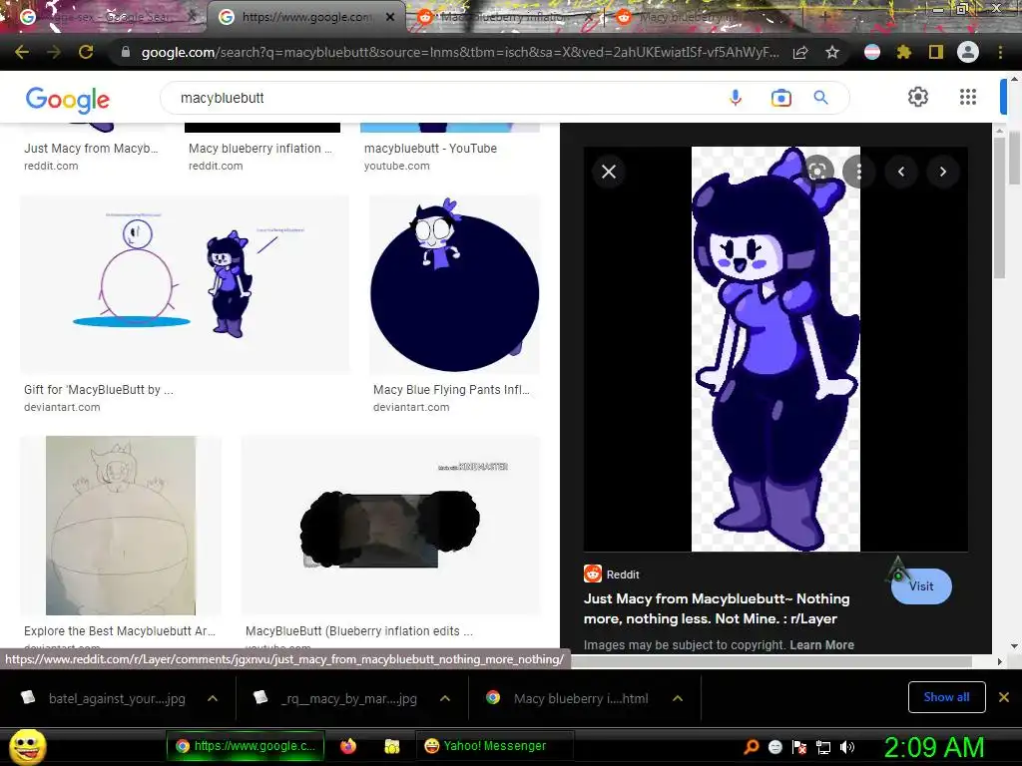Open the 'Macy Blue Flying Pants' thumbnail
This screenshot has height=766, width=1022.
[x=454, y=284]
